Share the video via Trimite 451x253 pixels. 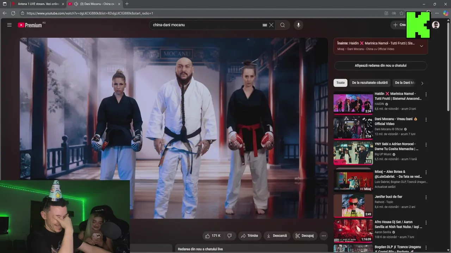249,236
